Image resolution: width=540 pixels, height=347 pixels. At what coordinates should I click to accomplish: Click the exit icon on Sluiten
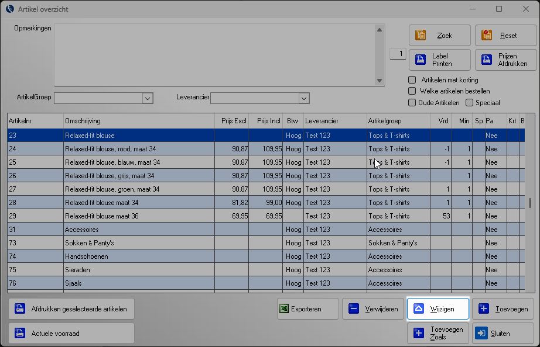coord(481,333)
